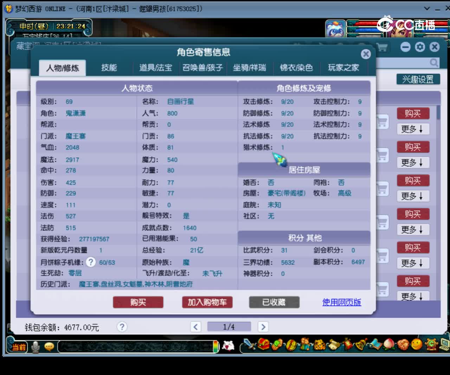450x375 pixels.
Task: Click the hand-giving-gem icon in bottom bar
Action: click(277, 345)
